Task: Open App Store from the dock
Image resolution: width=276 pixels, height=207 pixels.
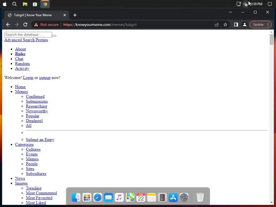Action: [173, 197]
